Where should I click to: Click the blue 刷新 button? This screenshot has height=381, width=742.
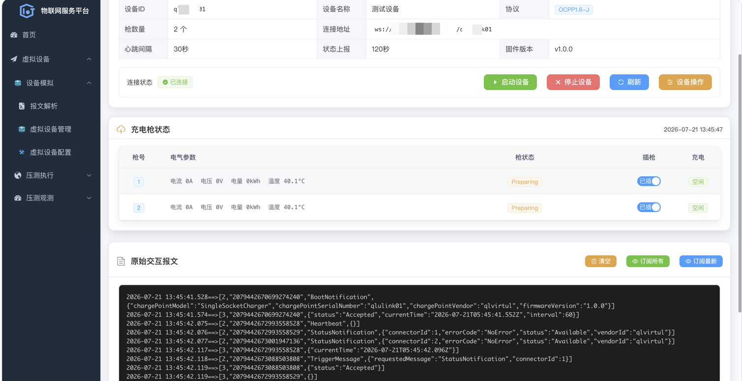pos(629,82)
